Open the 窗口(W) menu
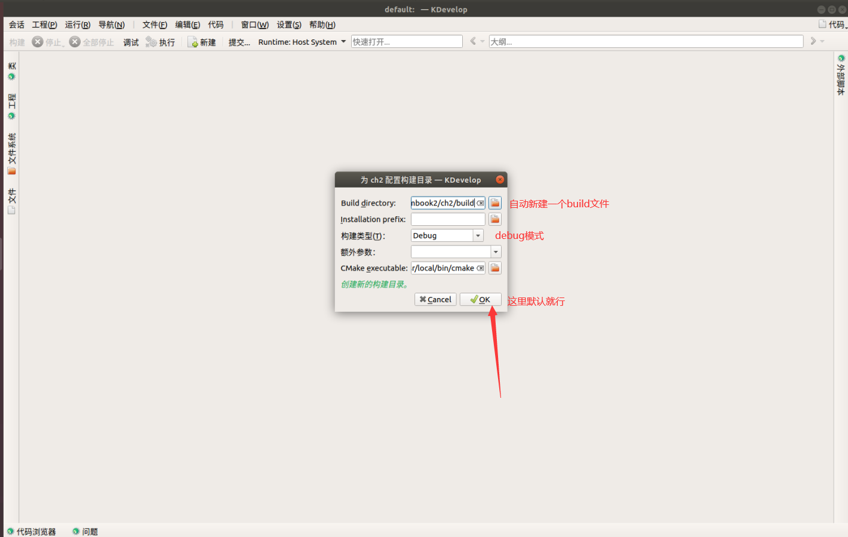Viewport: 848px width, 537px height. [x=255, y=24]
